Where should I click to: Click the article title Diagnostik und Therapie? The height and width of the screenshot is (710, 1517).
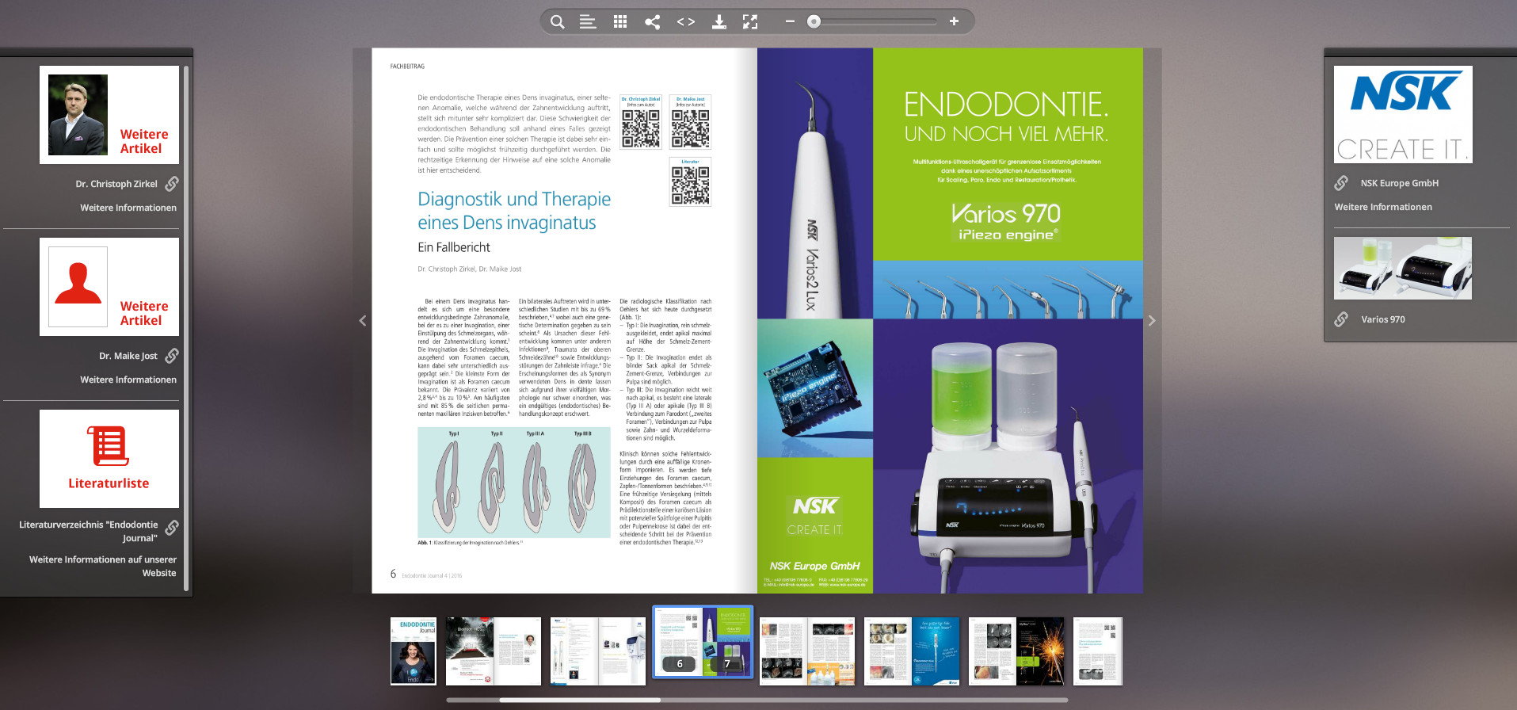[514, 211]
